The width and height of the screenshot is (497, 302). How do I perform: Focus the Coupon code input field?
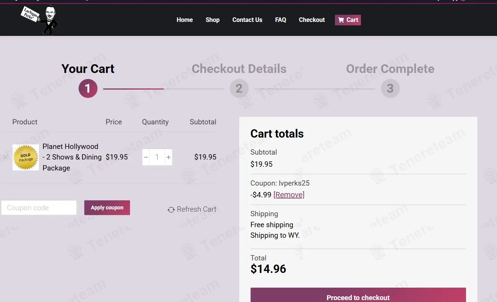[x=39, y=208]
